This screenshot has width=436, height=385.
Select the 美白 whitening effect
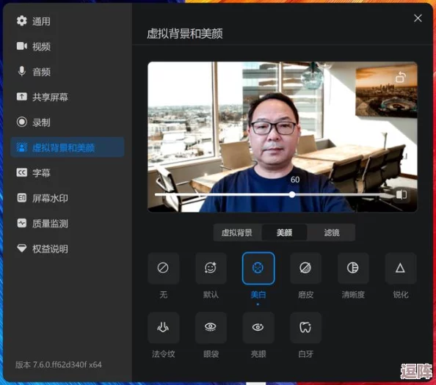point(258,268)
